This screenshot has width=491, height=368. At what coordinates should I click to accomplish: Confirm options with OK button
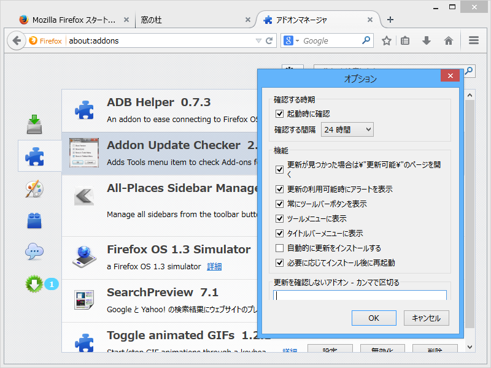[374, 318]
